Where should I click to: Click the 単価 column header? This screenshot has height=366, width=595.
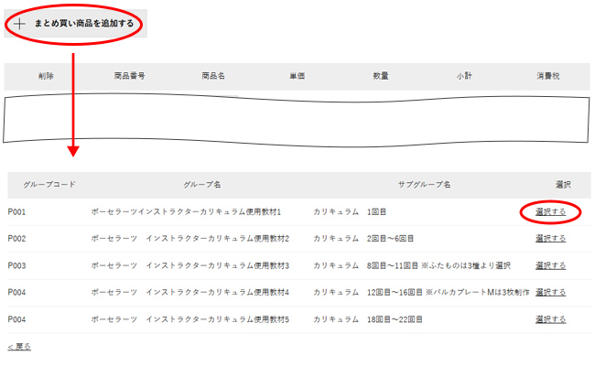point(297,76)
